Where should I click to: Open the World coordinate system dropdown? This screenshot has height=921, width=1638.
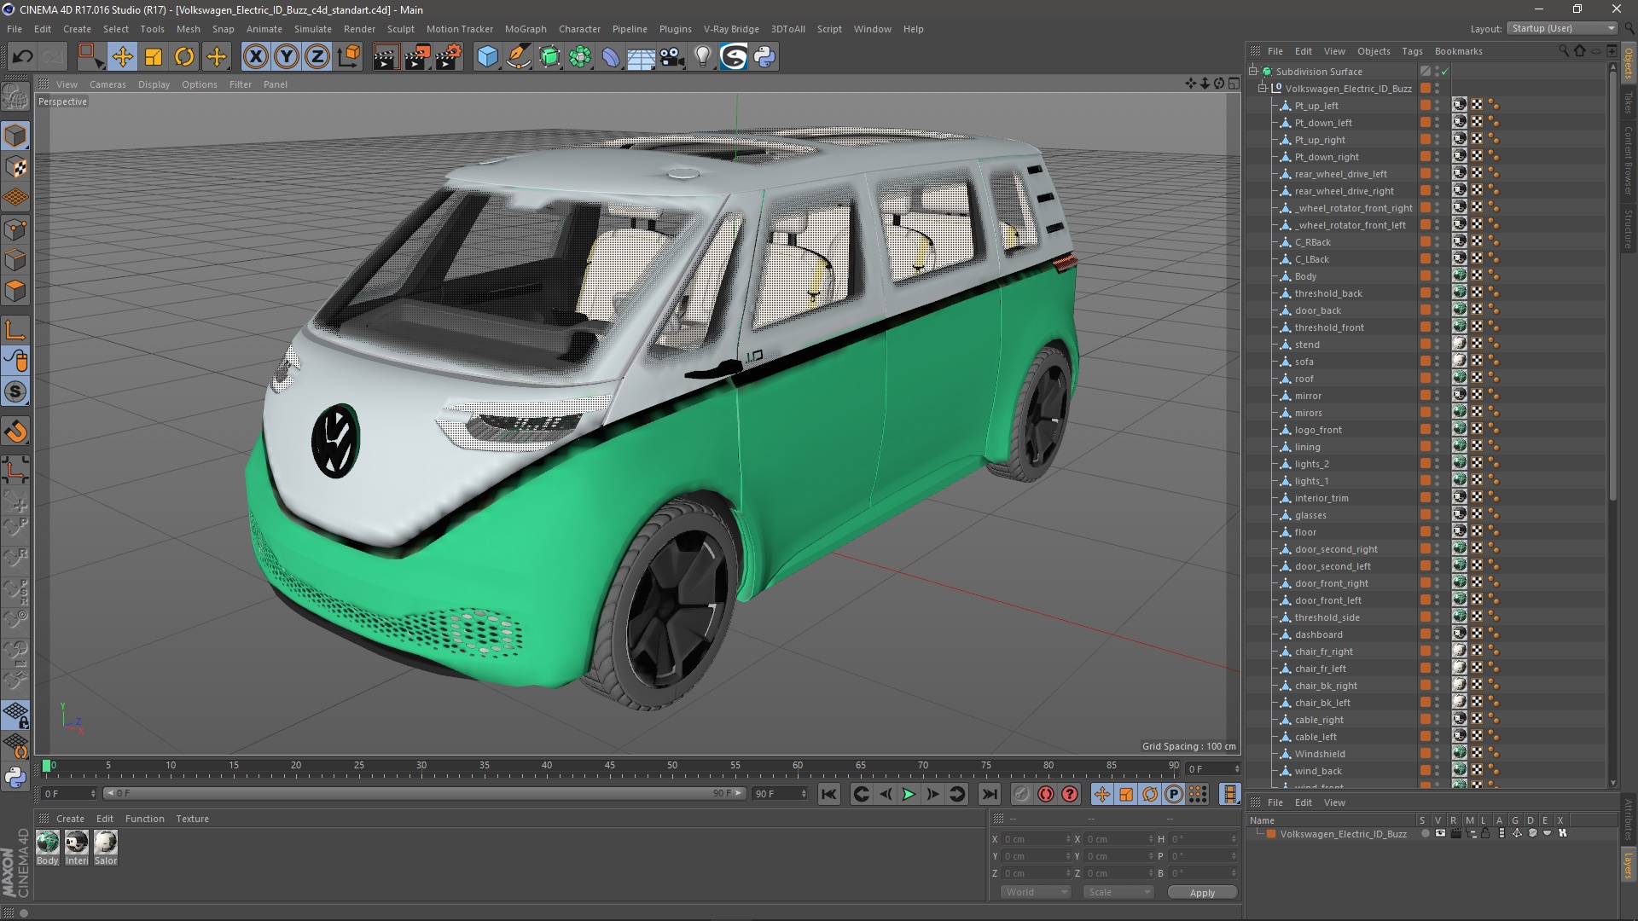click(1035, 892)
